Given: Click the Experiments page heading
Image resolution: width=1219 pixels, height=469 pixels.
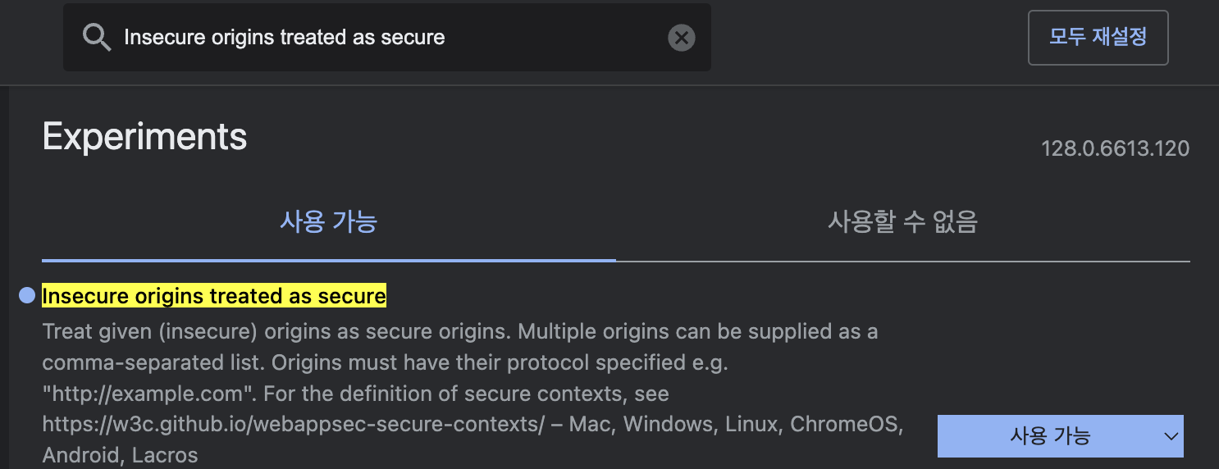Looking at the screenshot, I should pos(144,137).
